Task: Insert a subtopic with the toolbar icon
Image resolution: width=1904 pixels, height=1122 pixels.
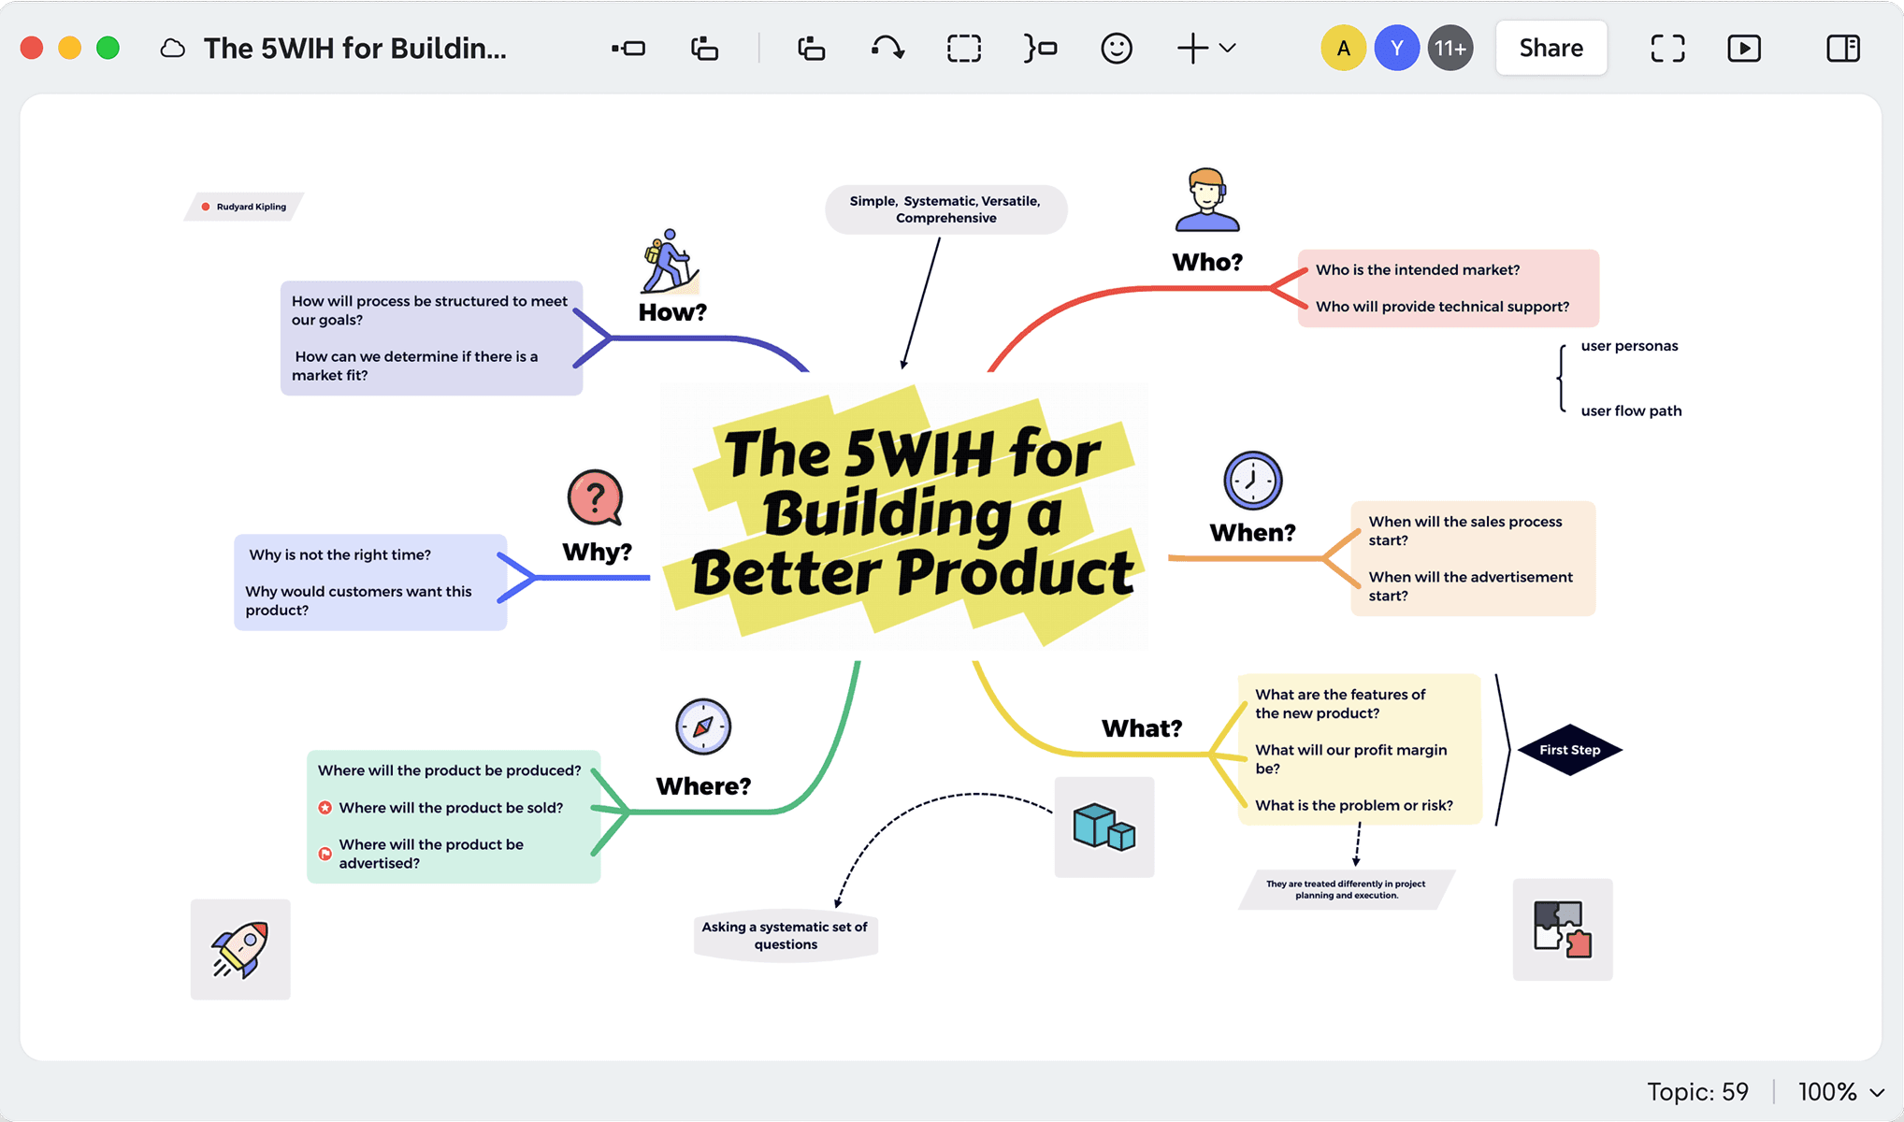Action: coord(703,48)
